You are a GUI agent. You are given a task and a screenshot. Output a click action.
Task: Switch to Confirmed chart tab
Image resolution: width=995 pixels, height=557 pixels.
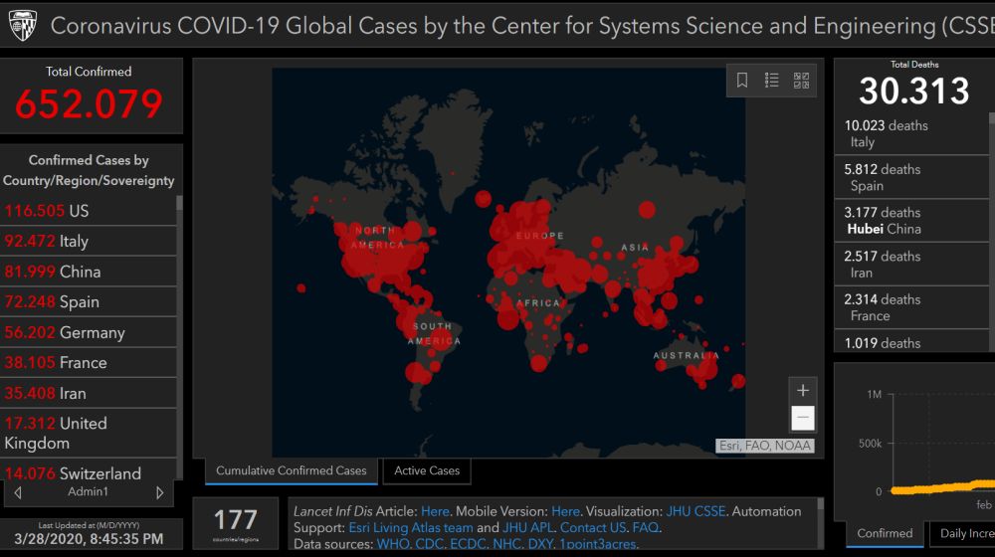[885, 533]
